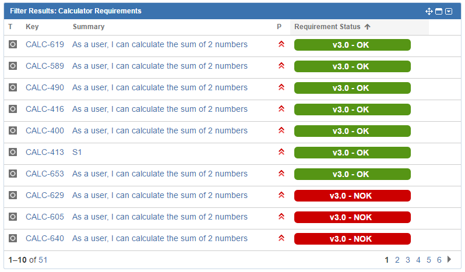Screen dimensions: 465x272
Task: Click the priority icon of CALC-640
Action: (x=281, y=238)
